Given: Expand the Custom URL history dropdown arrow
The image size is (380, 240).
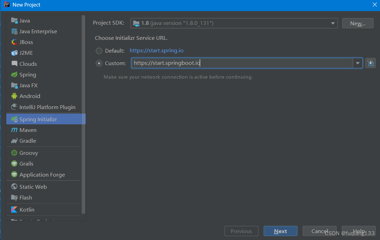Looking at the screenshot, I should [358, 63].
